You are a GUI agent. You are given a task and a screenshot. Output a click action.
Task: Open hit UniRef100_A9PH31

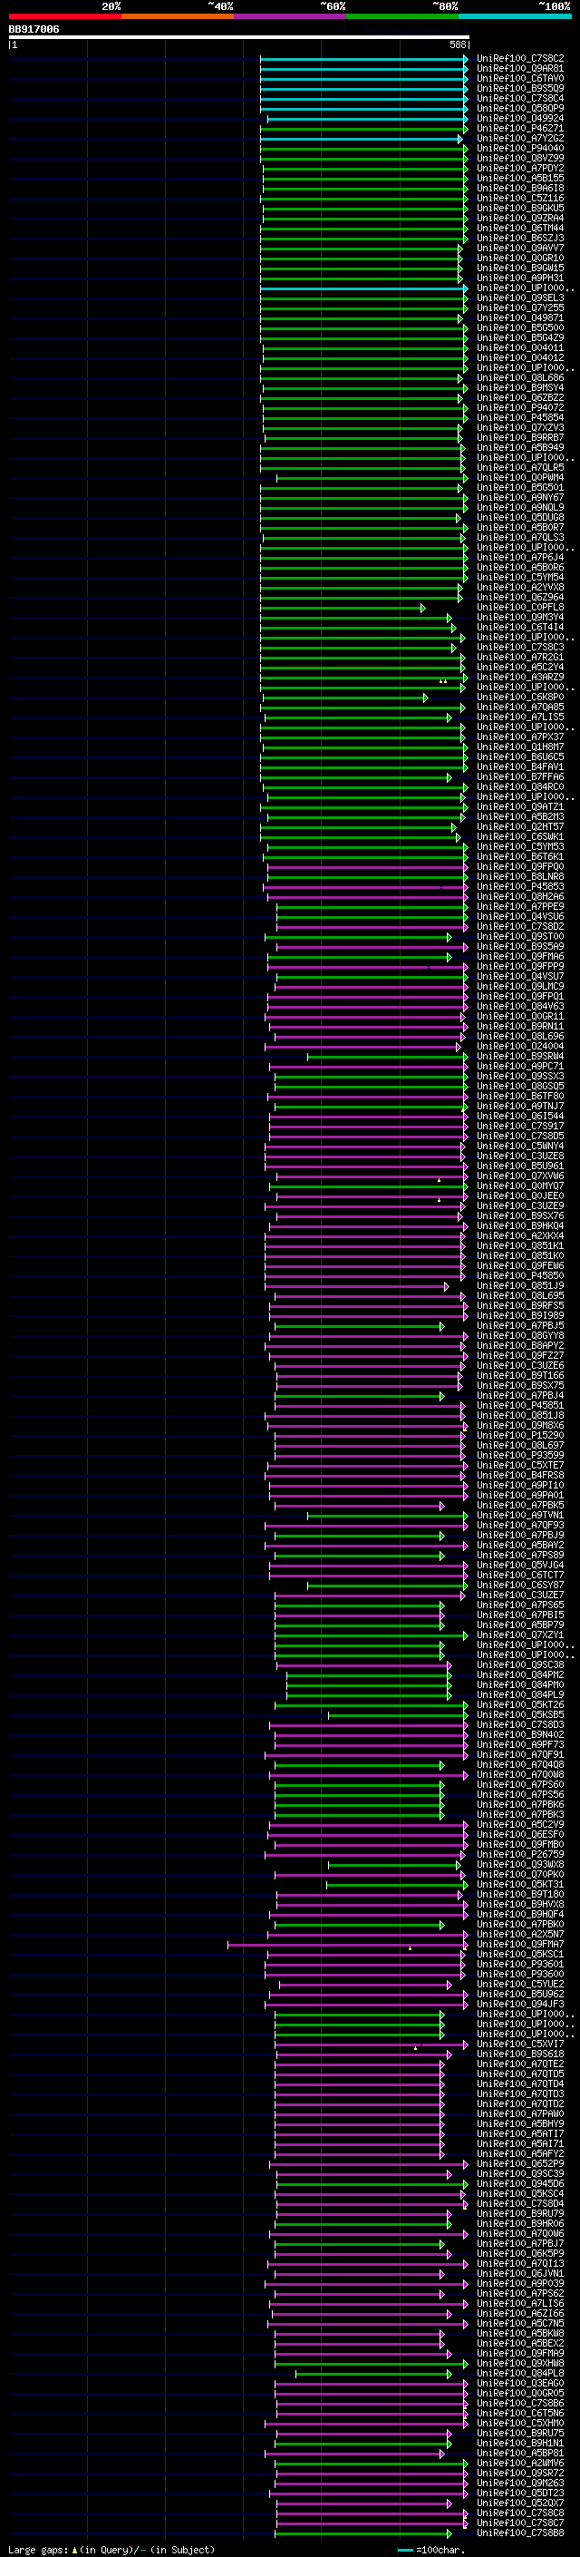[520, 278]
